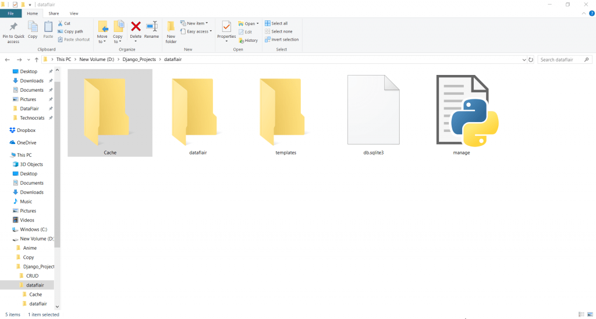Open DataFlair pinned folder
Screen dimensions: 596x319
(x=26, y=109)
